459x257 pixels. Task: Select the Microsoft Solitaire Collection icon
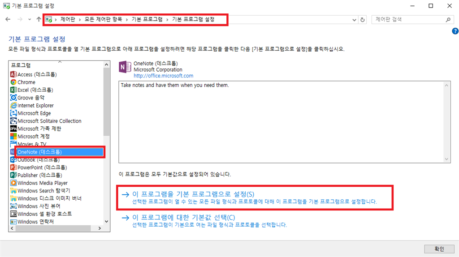pyautogui.click(x=13, y=121)
